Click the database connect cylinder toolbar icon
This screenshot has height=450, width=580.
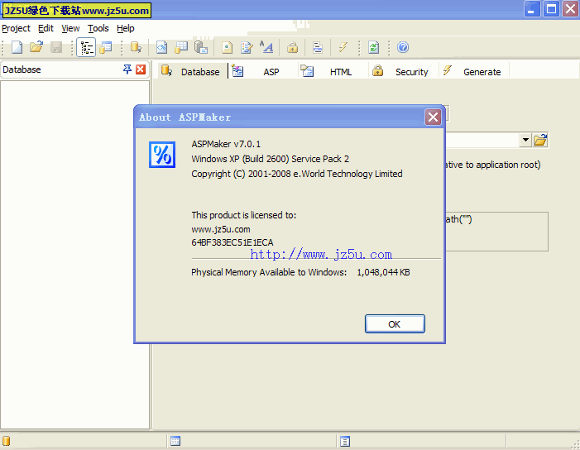point(136,47)
